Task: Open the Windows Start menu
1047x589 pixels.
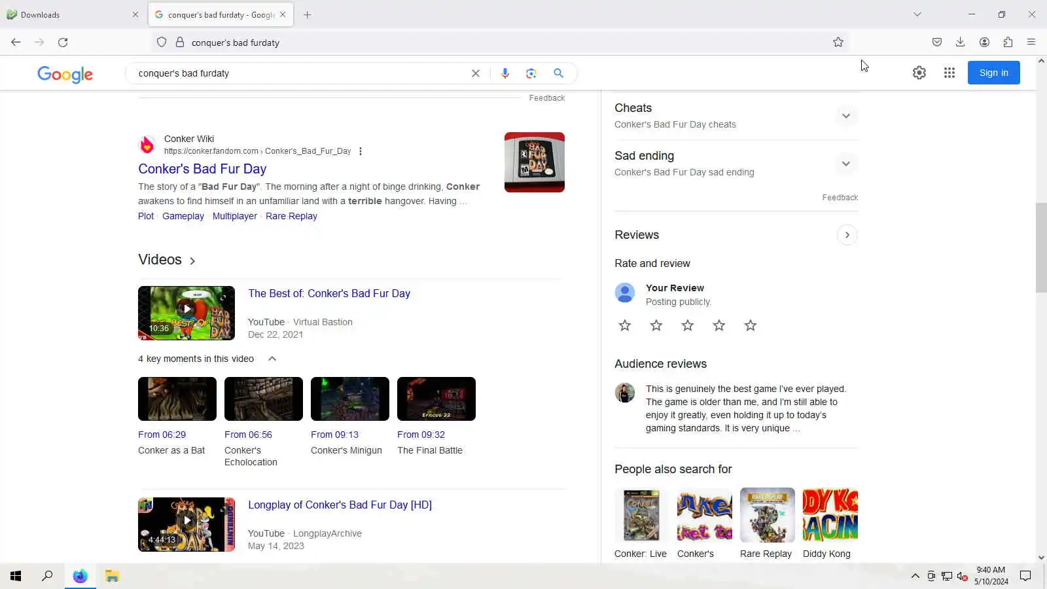Action: 16,576
